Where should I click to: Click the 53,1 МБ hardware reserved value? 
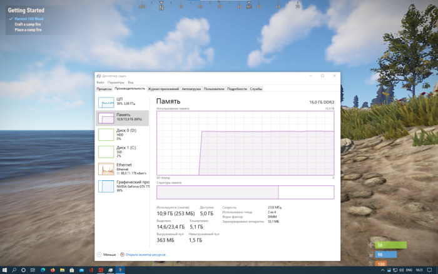(x=273, y=221)
